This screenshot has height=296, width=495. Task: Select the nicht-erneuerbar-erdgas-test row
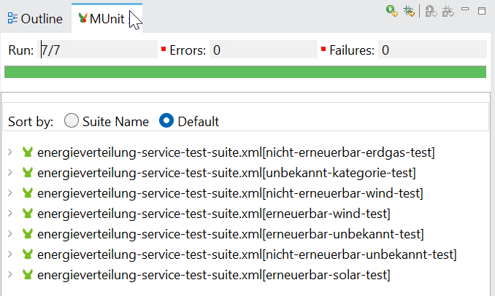236,152
